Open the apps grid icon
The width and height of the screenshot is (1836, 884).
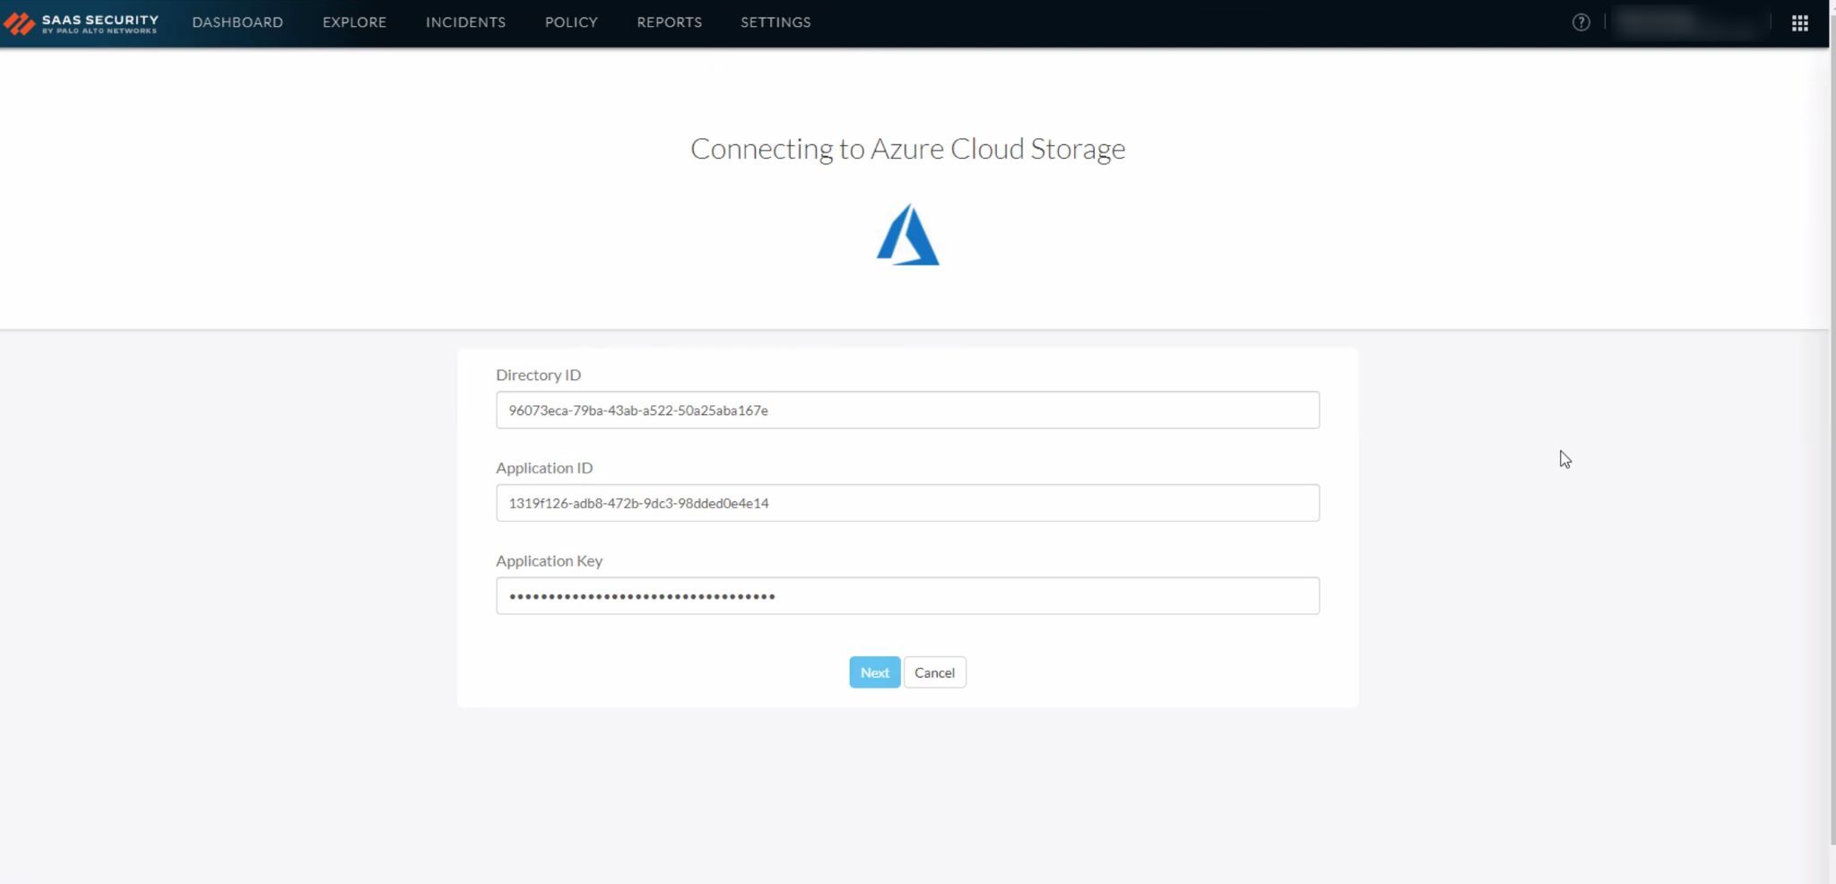coord(1799,23)
